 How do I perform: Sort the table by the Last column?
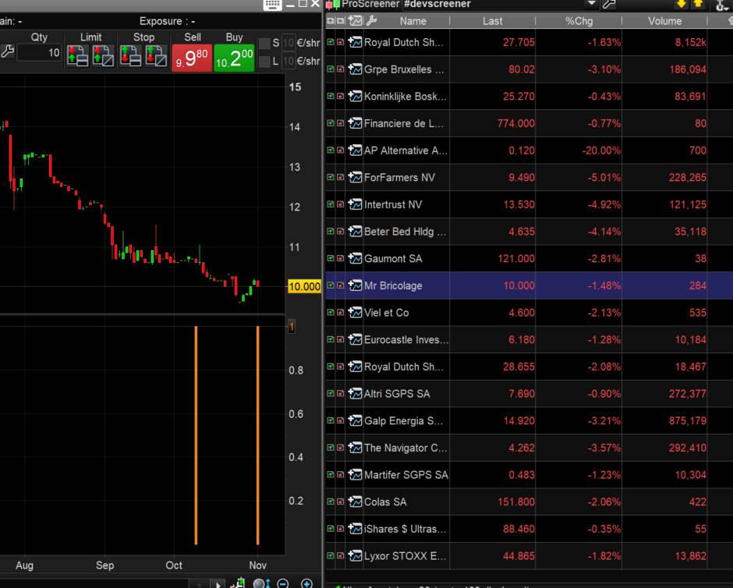(492, 21)
